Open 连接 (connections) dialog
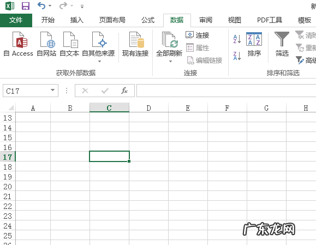Image resolution: width=316 pixels, height=245 pixels. tap(198, 35)
